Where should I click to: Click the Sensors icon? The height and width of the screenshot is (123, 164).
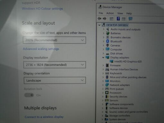(x=107, y=100)
